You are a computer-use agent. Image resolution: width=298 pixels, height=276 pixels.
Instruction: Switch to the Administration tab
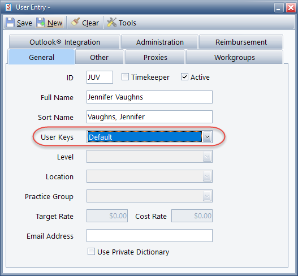[x=160, y=42]
